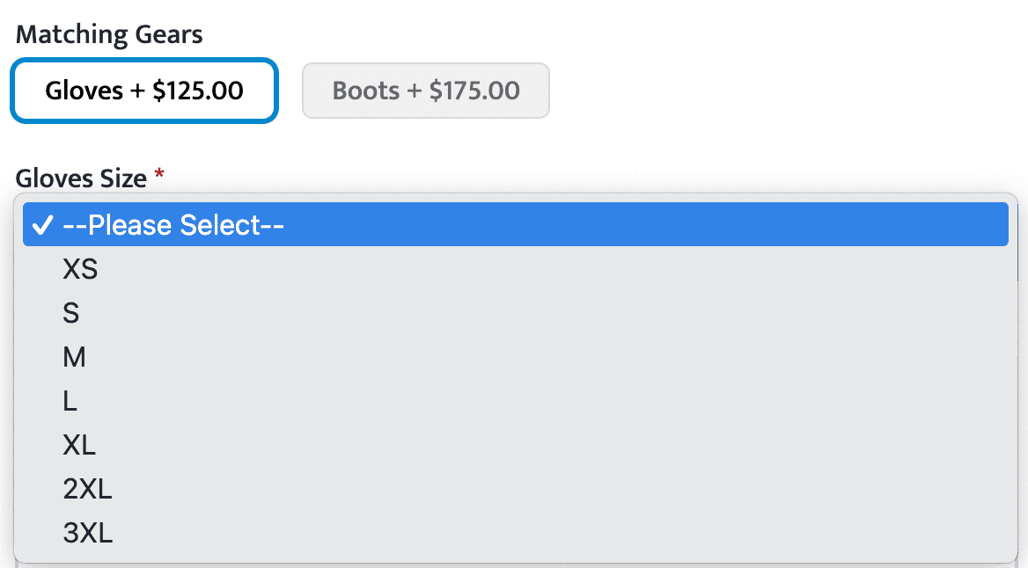1028x568 pixels.
Task: Set gloves size to triple extra large
Action: pos(87,533)
